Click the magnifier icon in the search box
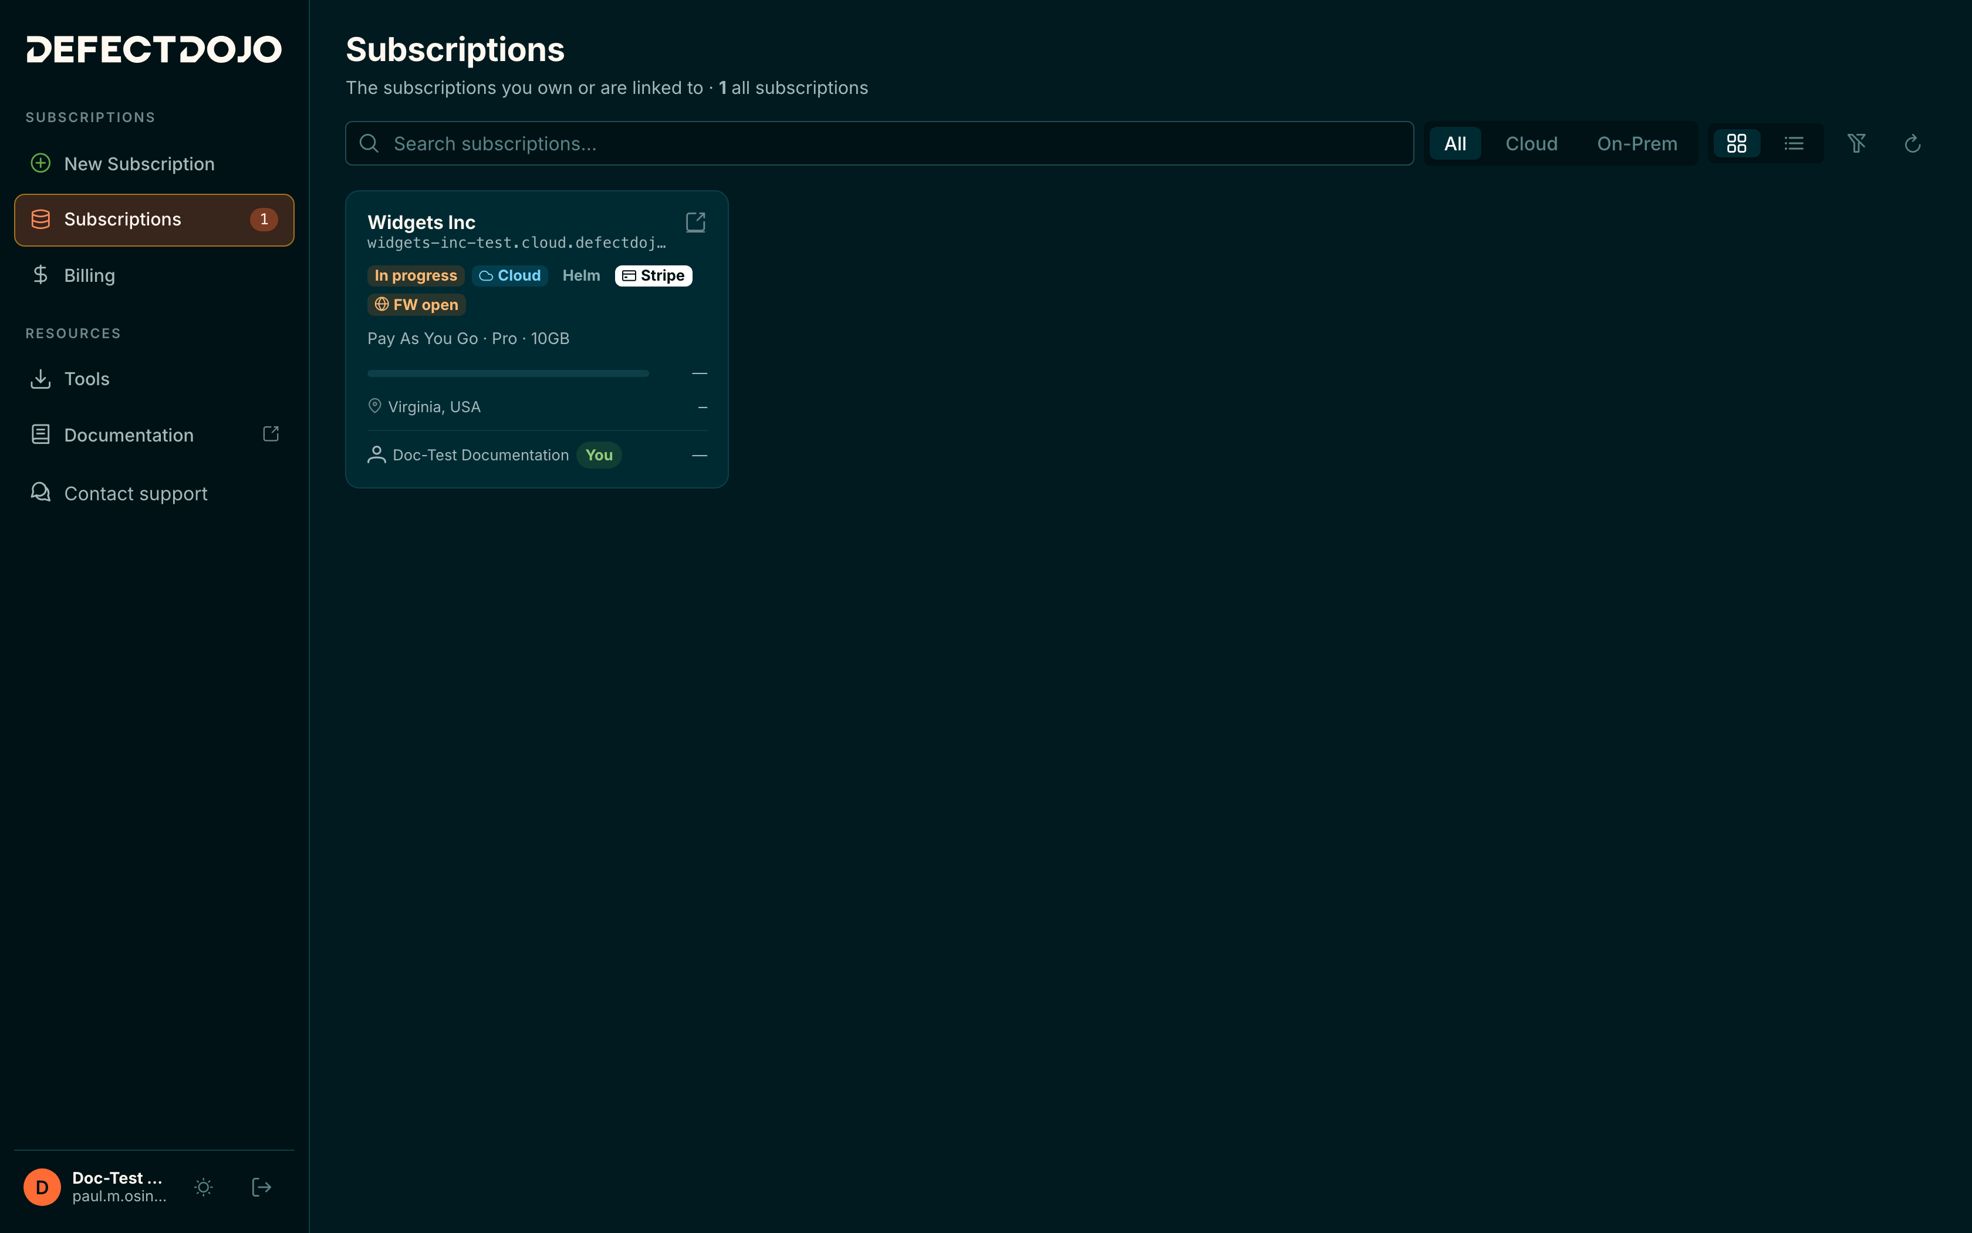This screenshot has height=1233, width=1972. click(369, 143)
